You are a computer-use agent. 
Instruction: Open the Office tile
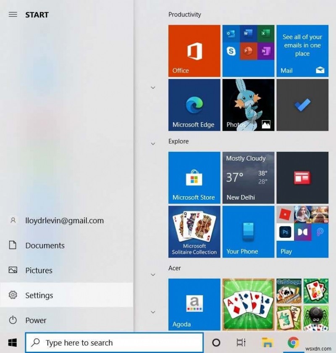[x=194, y=50]
